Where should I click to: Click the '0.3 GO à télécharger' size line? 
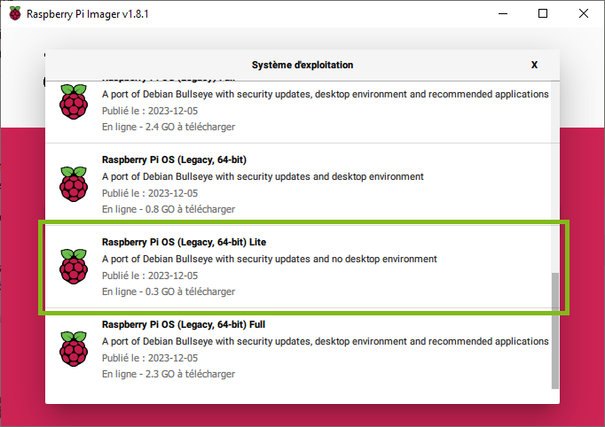tap(169, 291)
